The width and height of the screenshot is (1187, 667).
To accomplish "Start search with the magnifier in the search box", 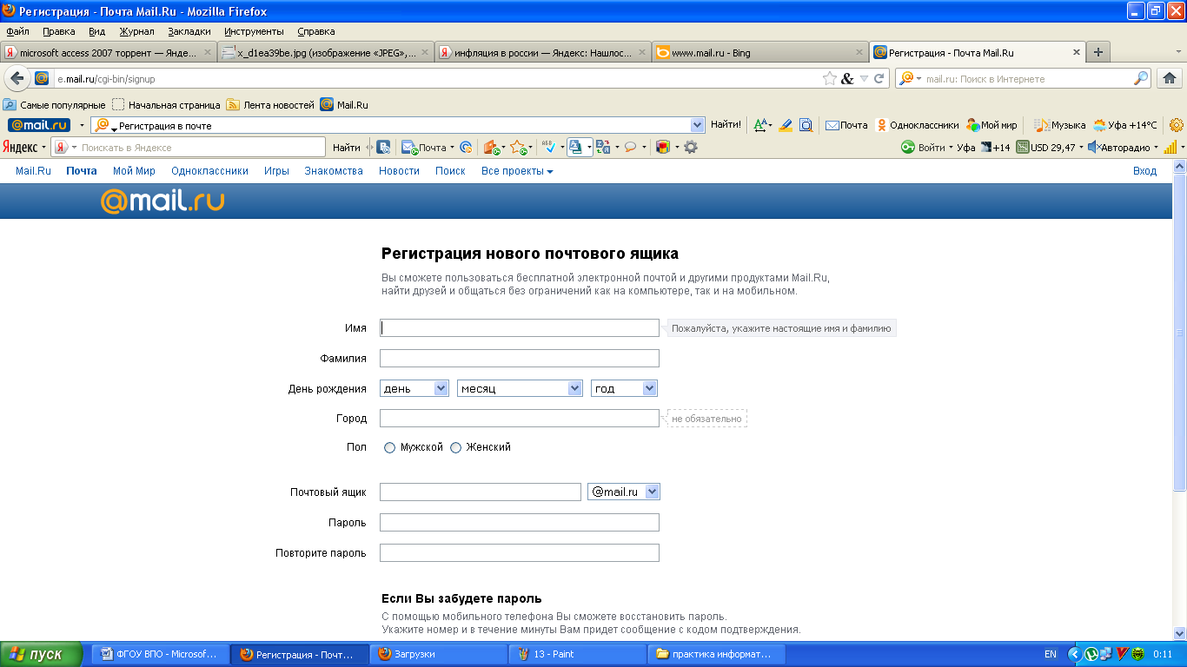I will click(x=1141, y=78).
